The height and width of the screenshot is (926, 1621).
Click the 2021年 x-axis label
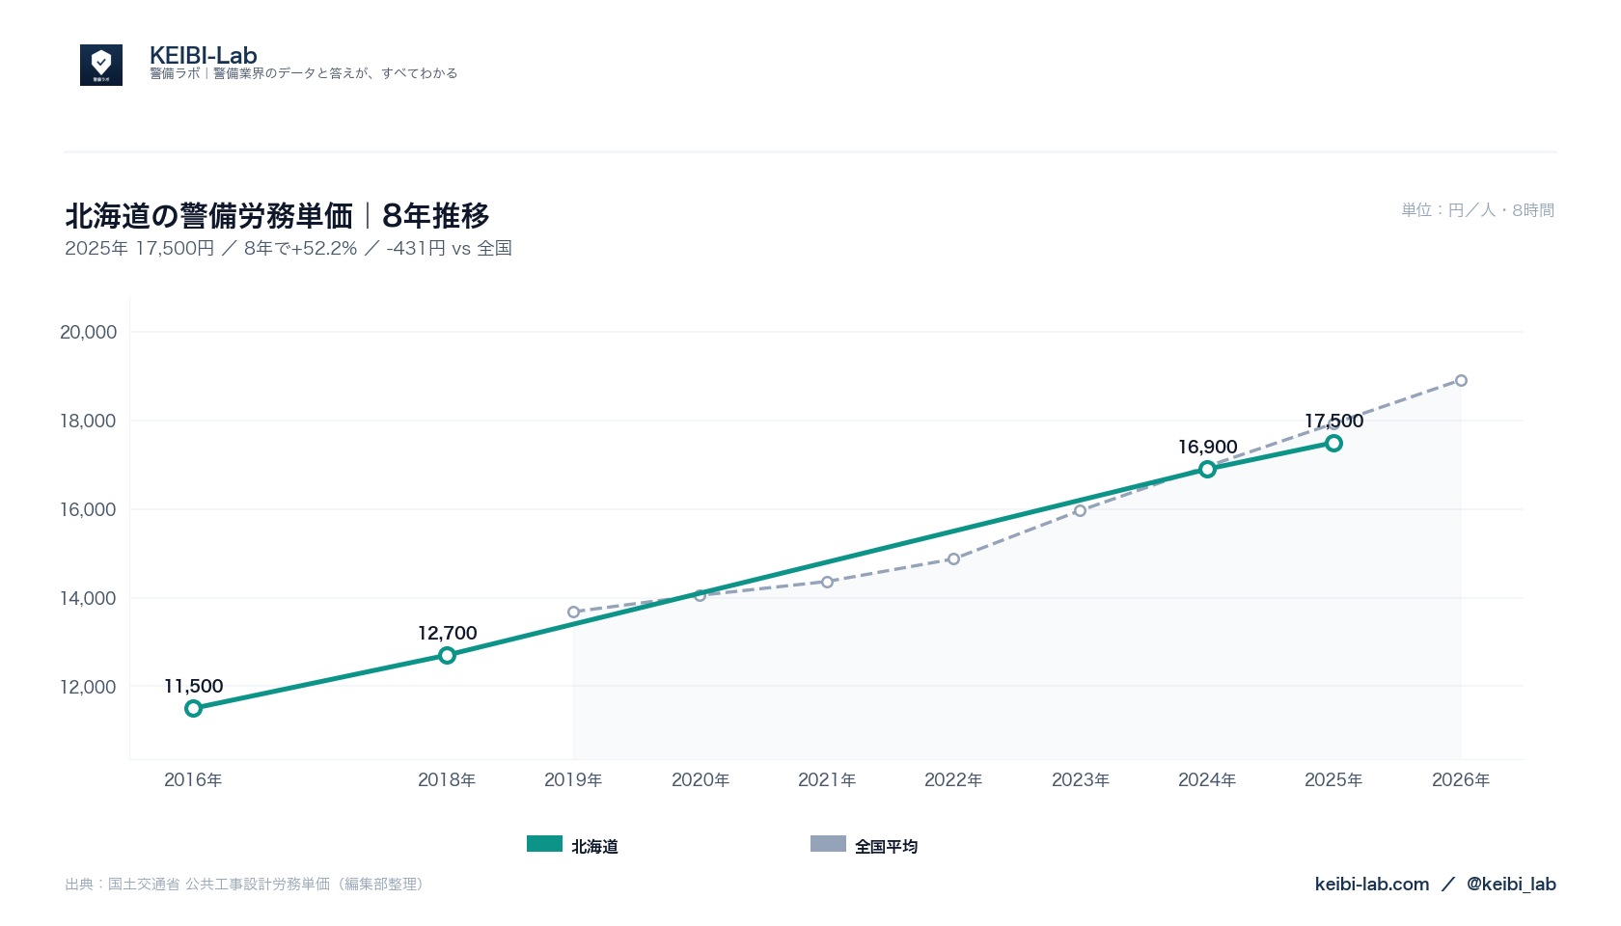pos(827,779)
